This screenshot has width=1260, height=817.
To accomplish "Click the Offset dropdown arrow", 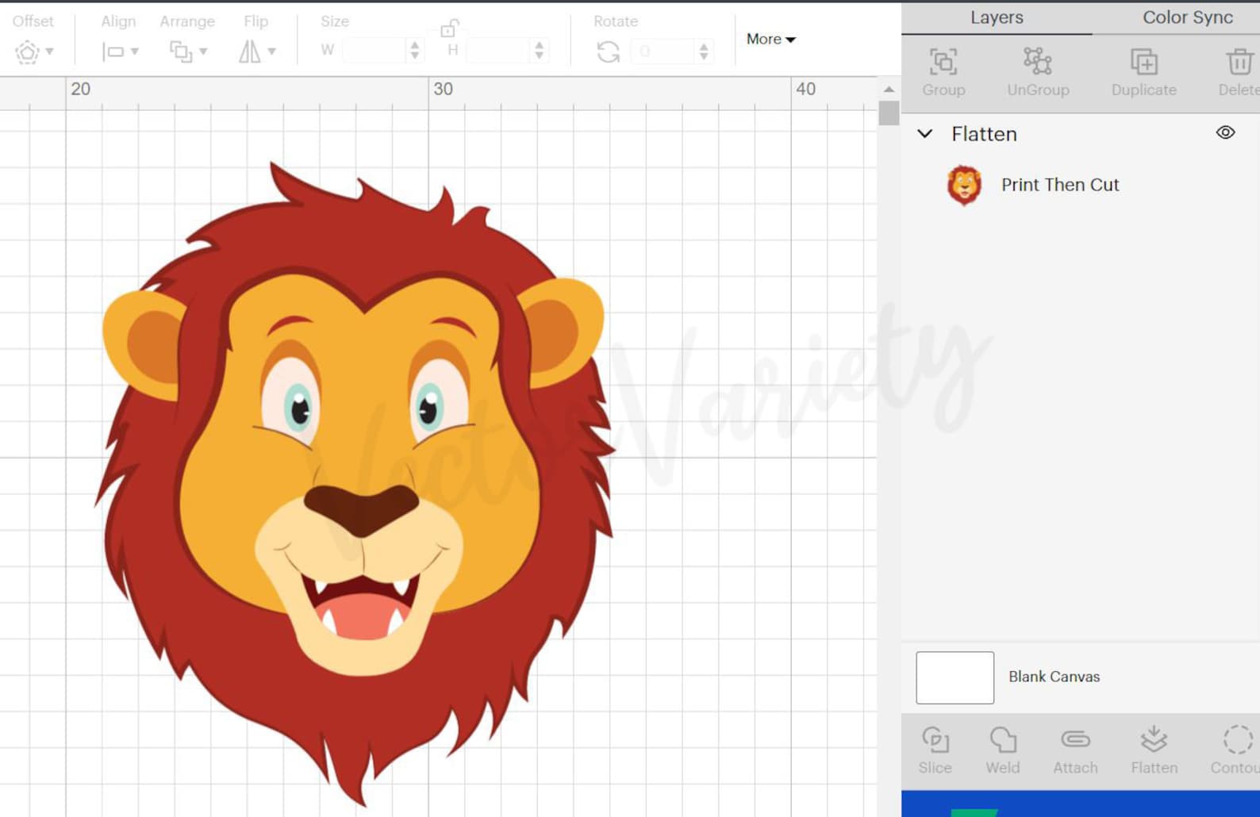I will [49, 52].
